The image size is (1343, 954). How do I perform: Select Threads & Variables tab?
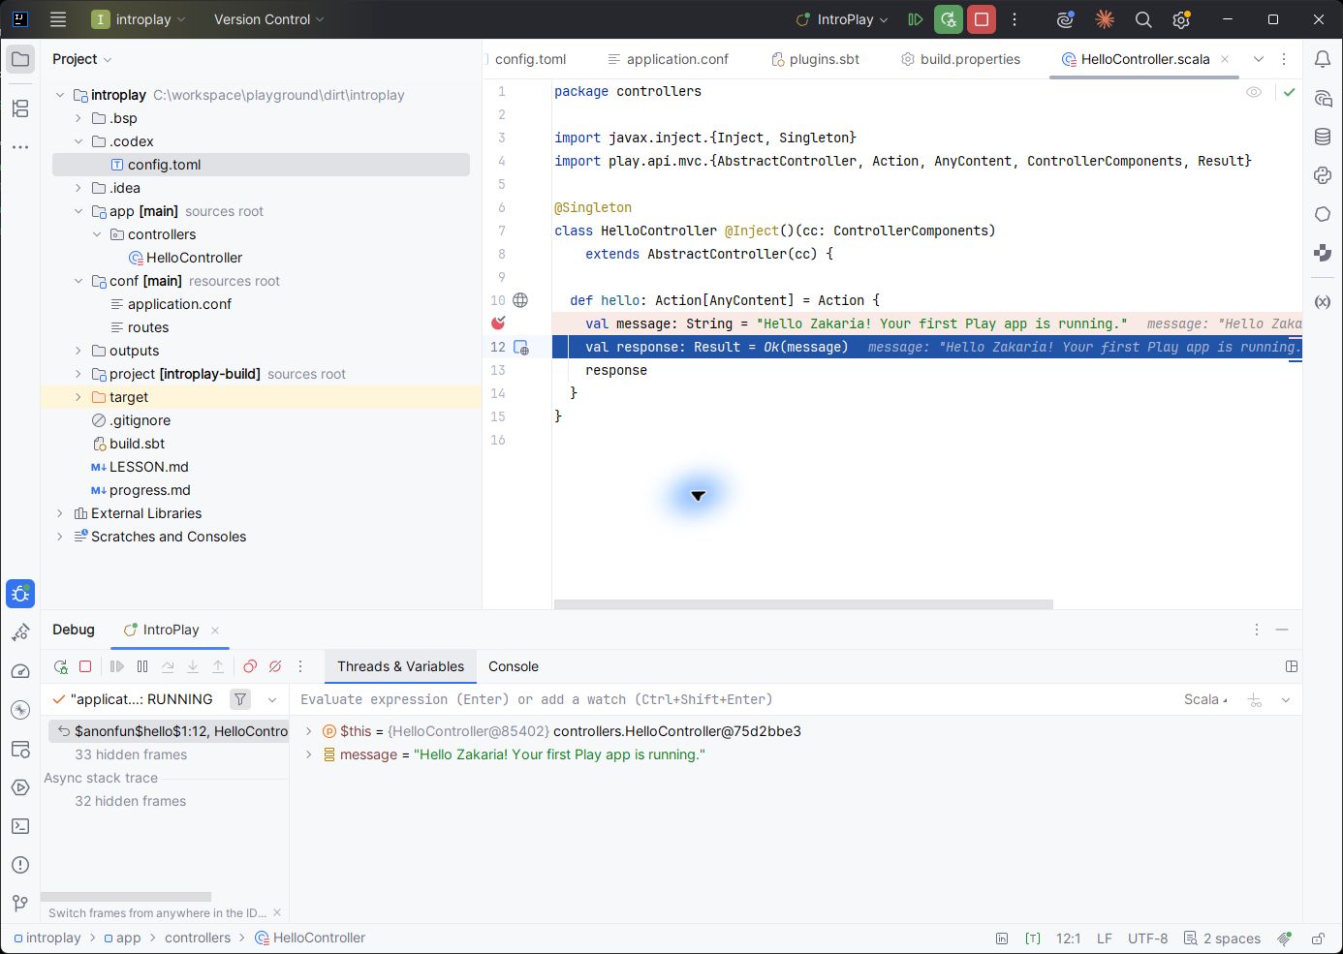point(400,666)
